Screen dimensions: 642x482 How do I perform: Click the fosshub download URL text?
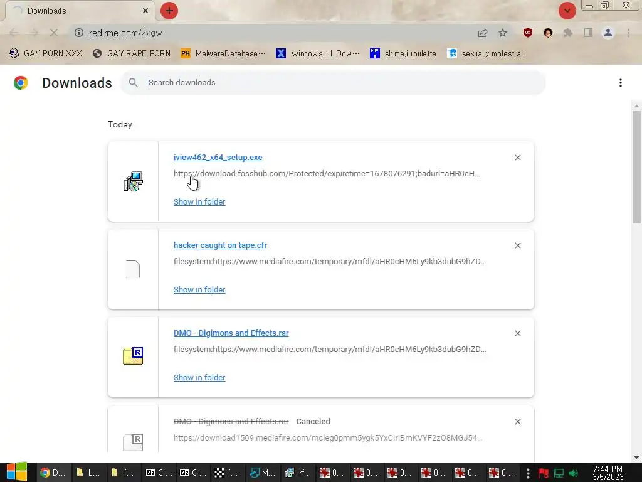(327, 173)
